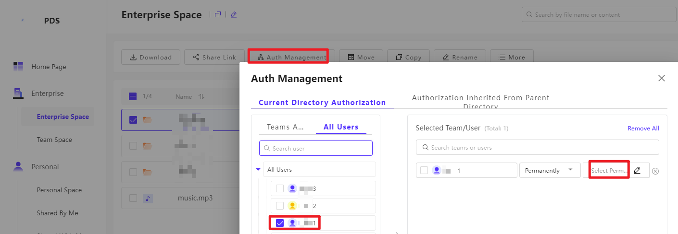This screenshot has width=678, height=234.
Task: Switch to Authorization Inherited From Parent Directory tab
Action: [x=481, y=102]
